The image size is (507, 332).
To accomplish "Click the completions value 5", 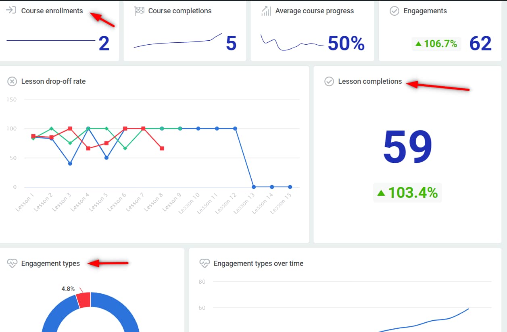I will (x=231, y=44).
